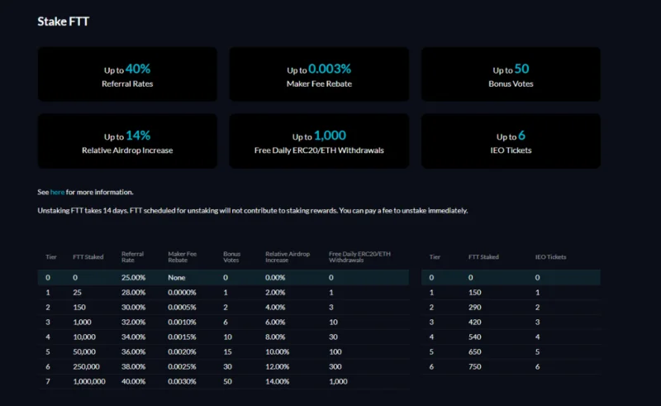
Task: Select the 50 Bonus Votes card
Action: click(x=511, y=74)
